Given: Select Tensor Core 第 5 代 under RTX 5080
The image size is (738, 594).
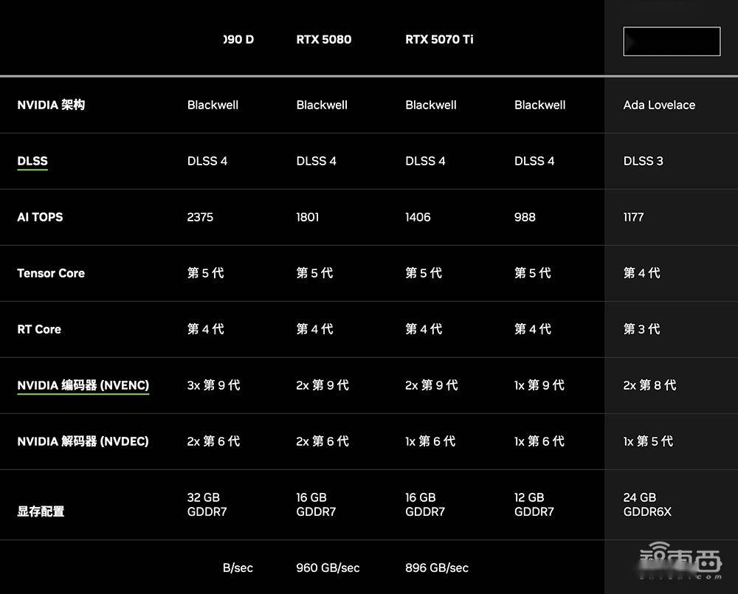Looking at the screenshot, I should point(314,273).
